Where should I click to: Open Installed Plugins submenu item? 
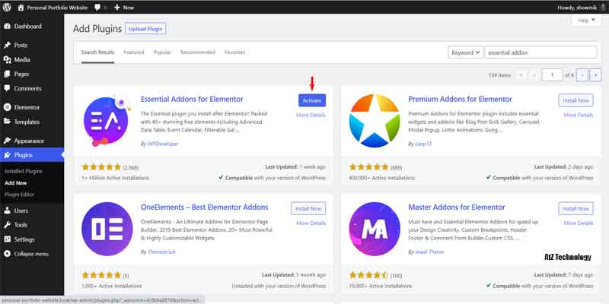pyautogui.click(x=24, y=171)
